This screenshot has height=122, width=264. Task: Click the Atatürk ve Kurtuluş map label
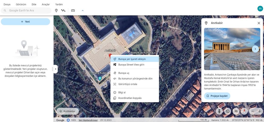[142, 53]
